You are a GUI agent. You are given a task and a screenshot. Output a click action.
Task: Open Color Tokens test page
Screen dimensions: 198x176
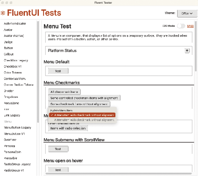pyautogui.click(x=13, y=72)
